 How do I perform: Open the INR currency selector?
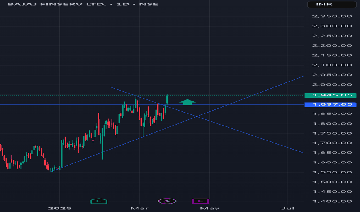(332, 4)
